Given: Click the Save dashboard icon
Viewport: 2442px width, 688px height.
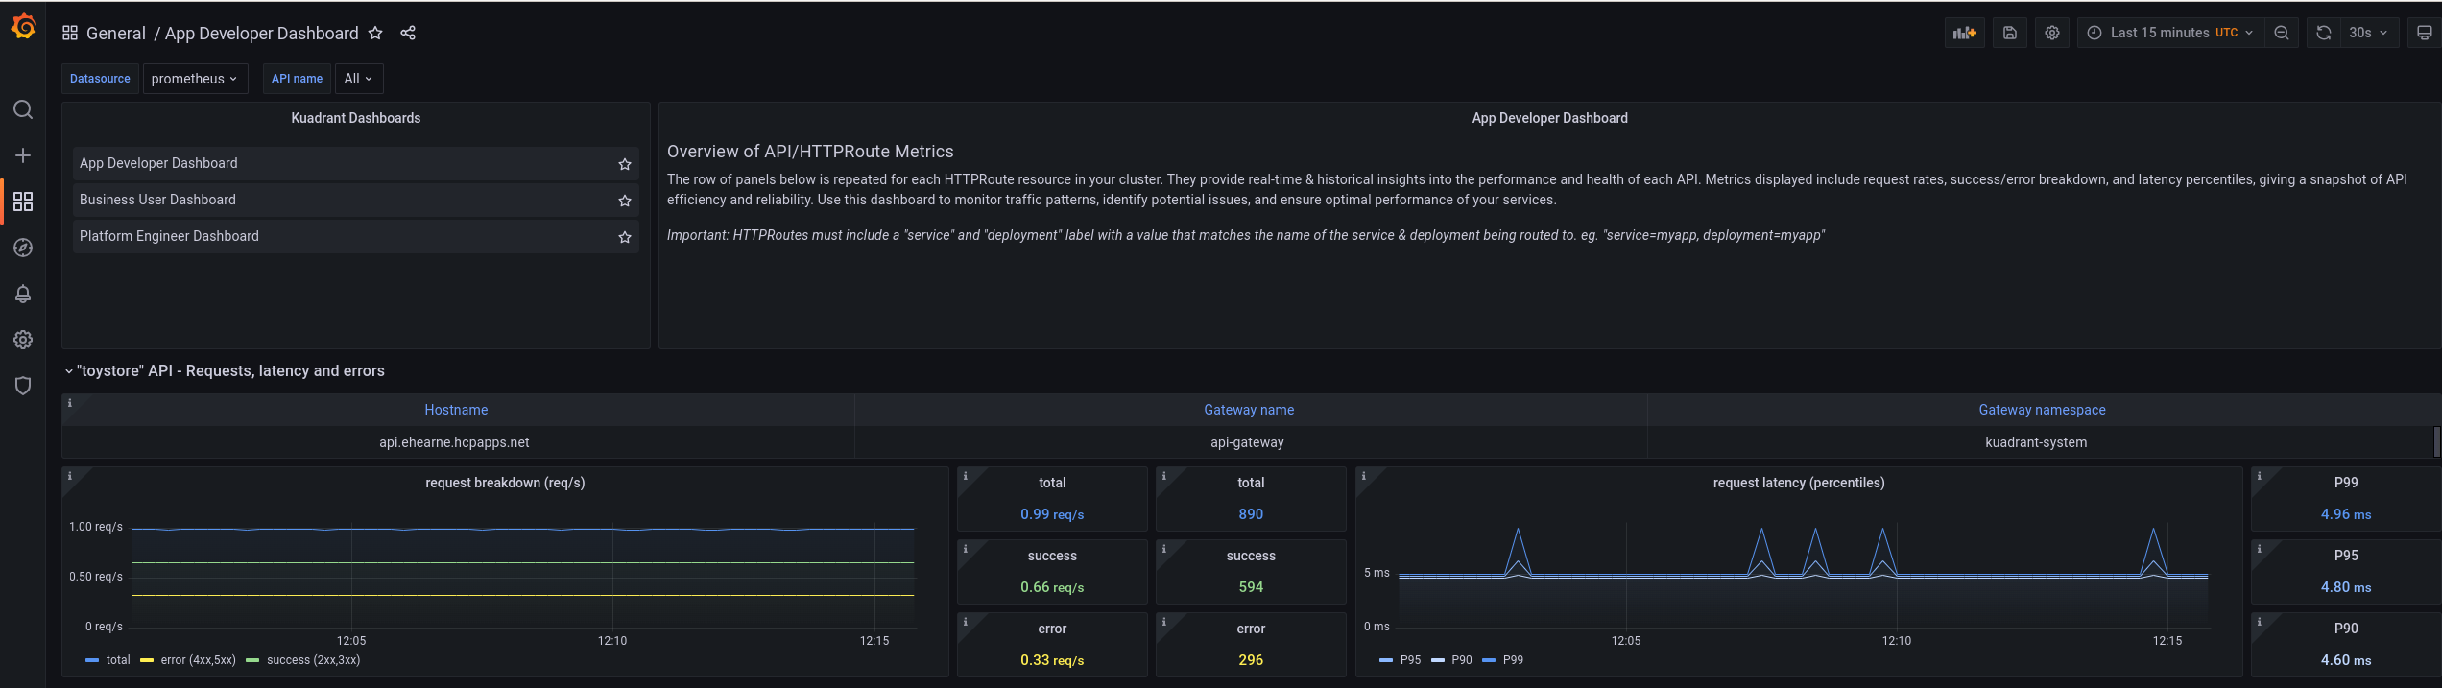Looking at the screenshot, I should point(2009,33).
